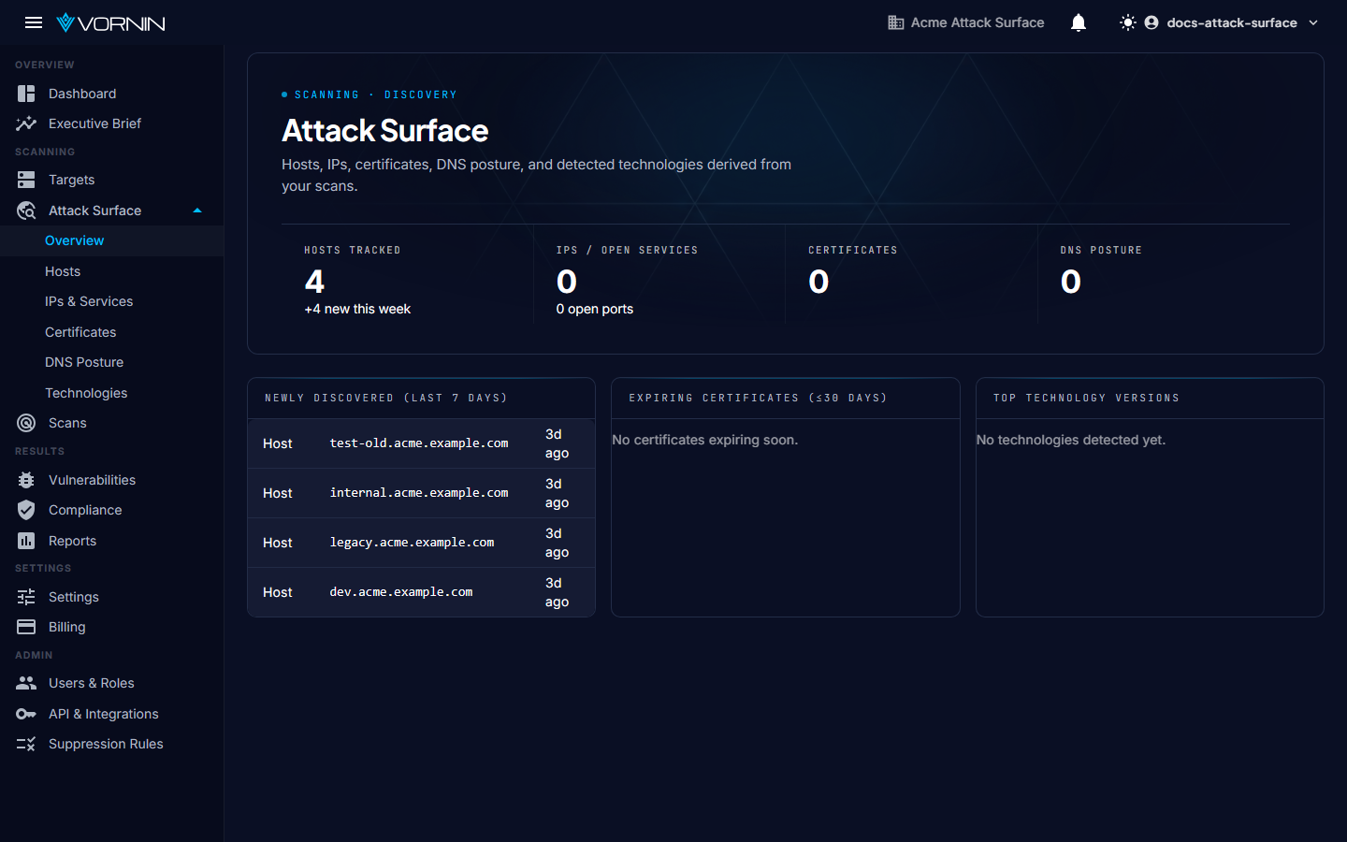Collapse the Attack Surface submenu arrow
The image size is (1347, 842).
pos(197,210)
